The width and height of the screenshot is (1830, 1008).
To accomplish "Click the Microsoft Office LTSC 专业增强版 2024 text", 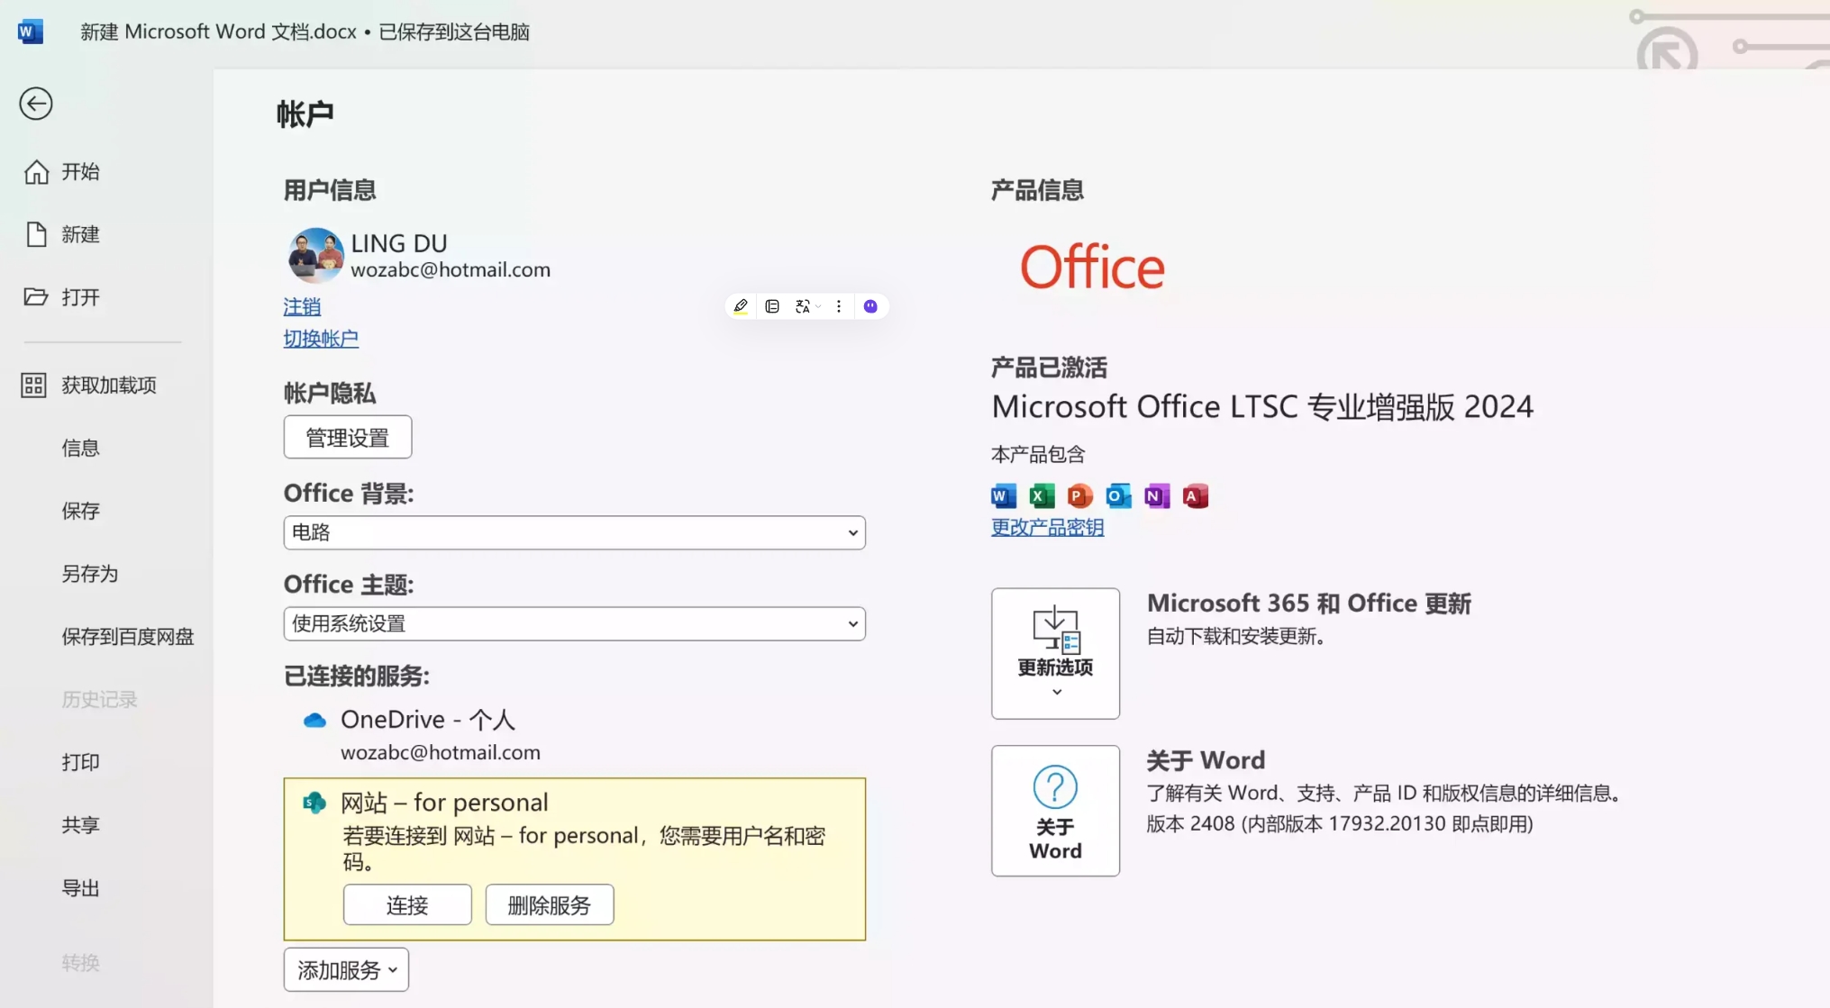I will coord(1262,406).
